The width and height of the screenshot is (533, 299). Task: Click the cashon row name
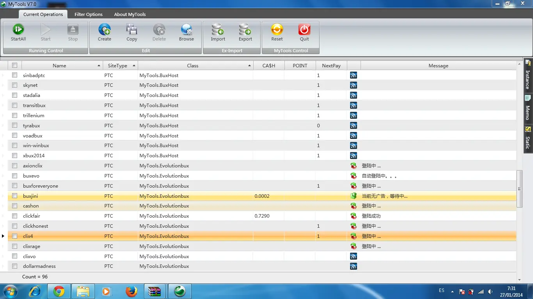click(31, 206)
